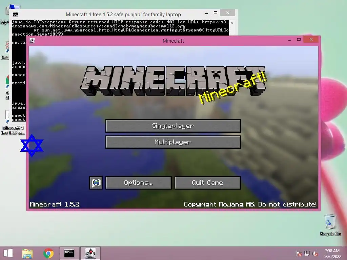
Task: Launch Google Chrome from the taskbar
Action: pos(48,253)
